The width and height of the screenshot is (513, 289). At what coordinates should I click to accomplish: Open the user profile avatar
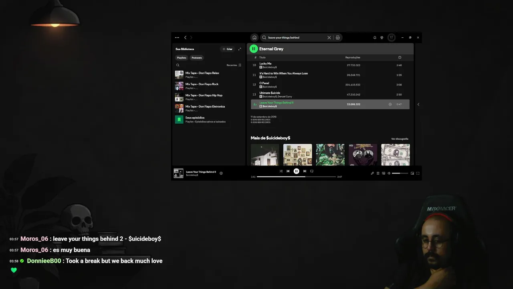point(392,37)
